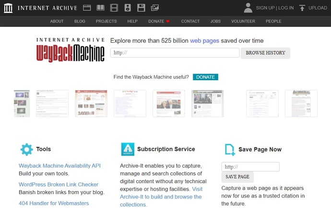Click the BROWSE HISTORY button
Screen dimensions: 331x209
click(x=265, y=53)
